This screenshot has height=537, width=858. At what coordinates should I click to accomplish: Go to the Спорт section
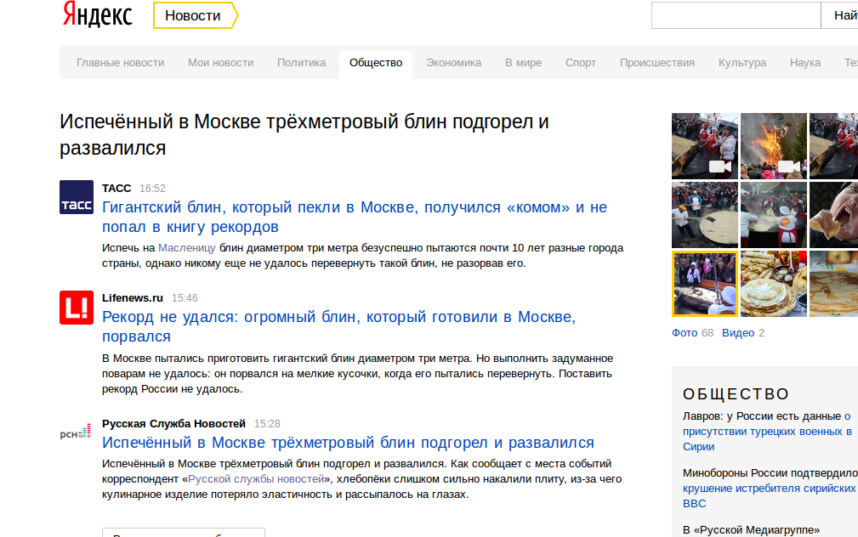(581, 63)
